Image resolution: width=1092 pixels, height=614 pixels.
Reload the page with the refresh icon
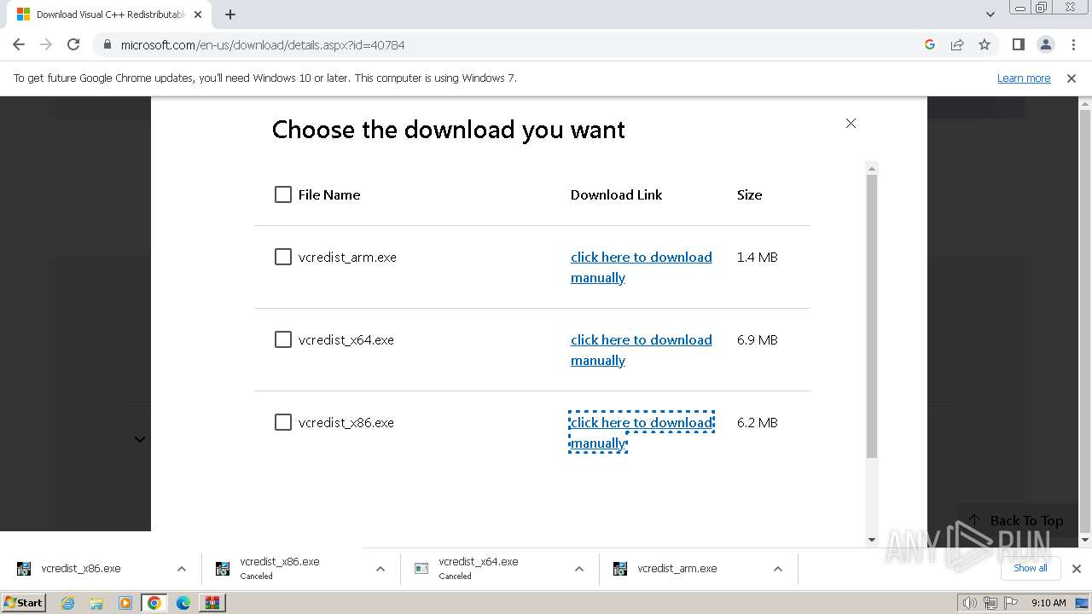pyautogui.click(x=73, y=44)
